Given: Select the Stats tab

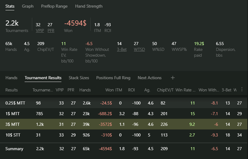Looking at the screenshot, I should click(10, 6).
